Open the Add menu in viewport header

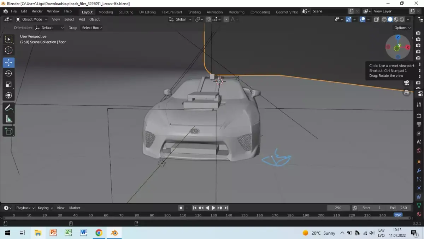click(x=82, y=19)
